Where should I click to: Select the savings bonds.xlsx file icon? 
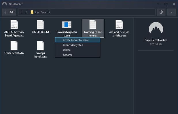pos(40,46)
